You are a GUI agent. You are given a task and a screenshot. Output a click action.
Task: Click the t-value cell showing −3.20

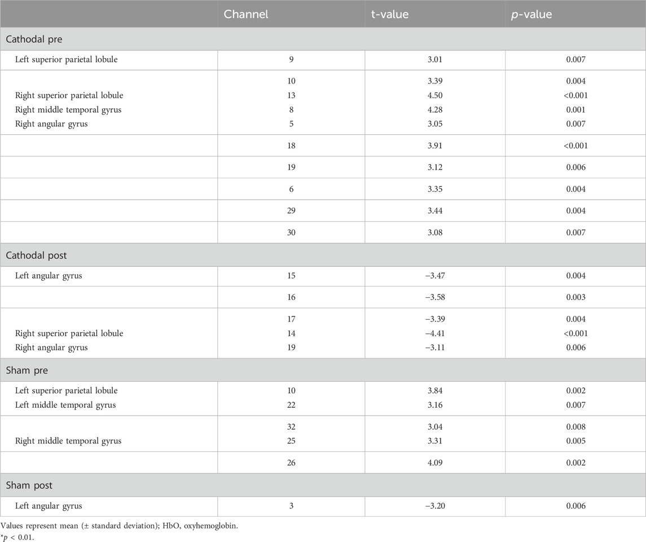tap(434, 506)
